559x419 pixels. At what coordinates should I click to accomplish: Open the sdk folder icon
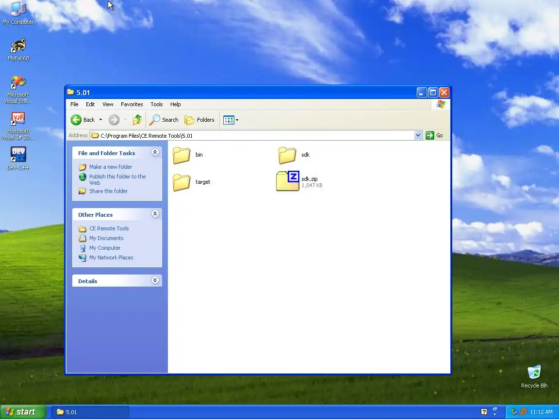click(287, 155)
